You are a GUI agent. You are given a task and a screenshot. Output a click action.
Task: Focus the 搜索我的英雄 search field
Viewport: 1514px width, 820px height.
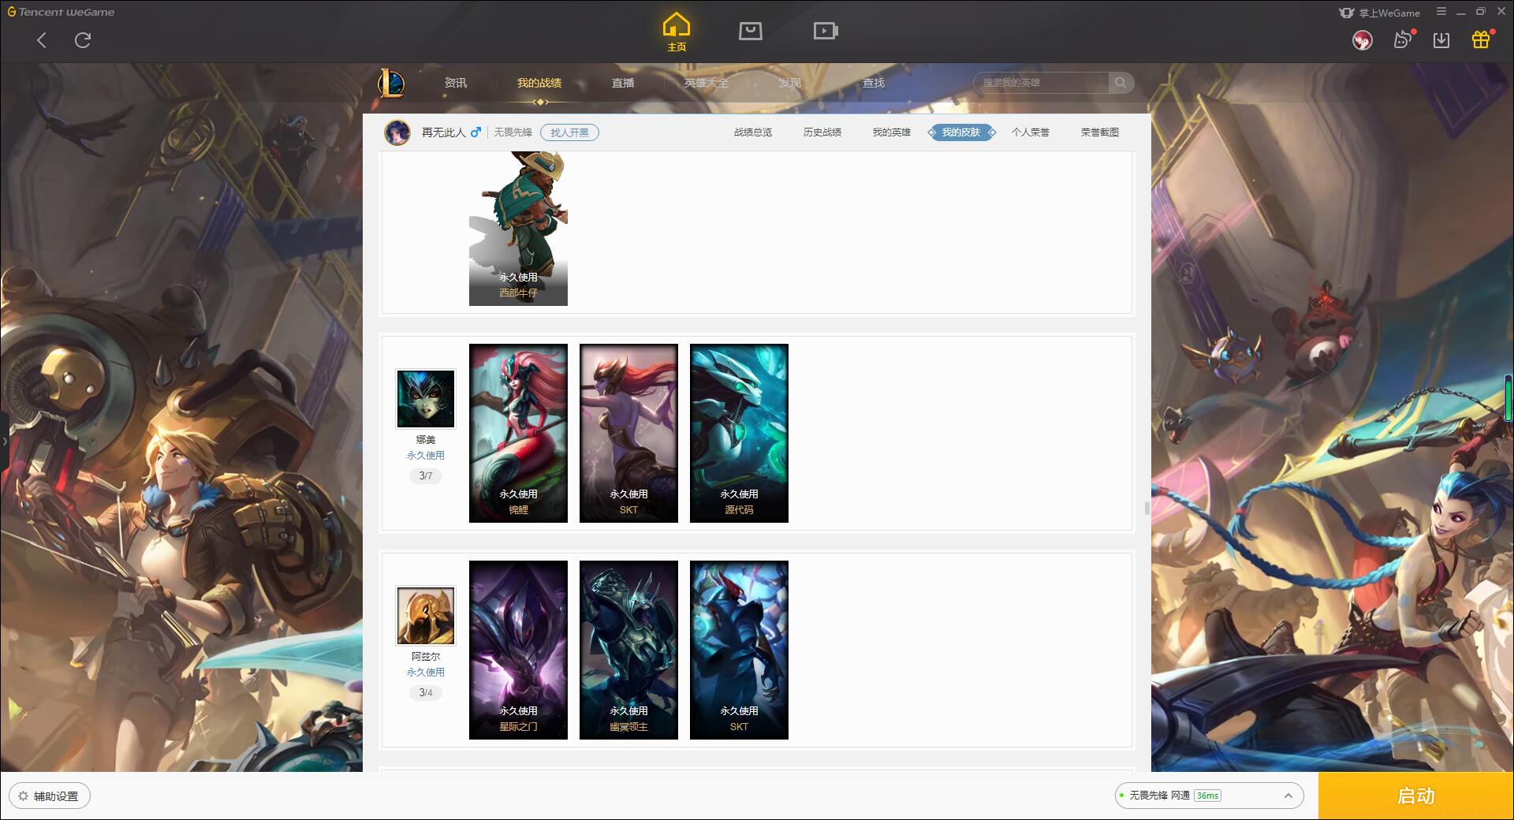1042,83
